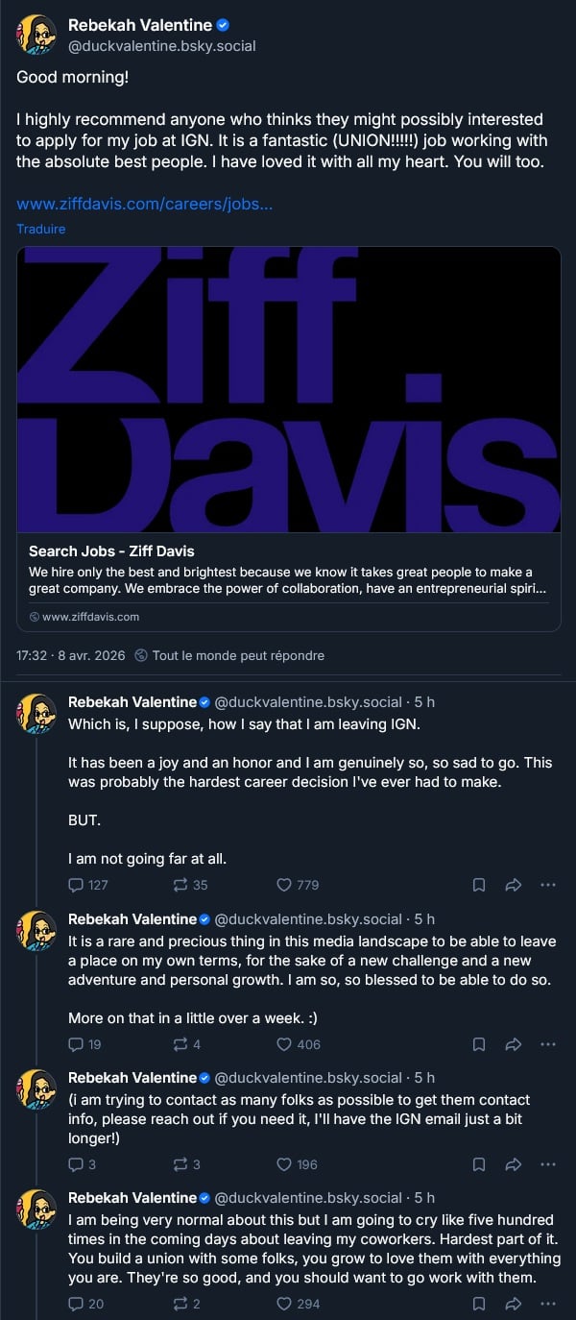Repost the reply with 35 reposts

[180, 885]
